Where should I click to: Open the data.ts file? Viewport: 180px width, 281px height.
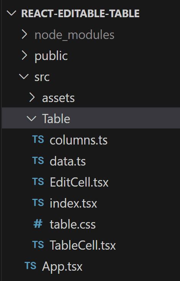pos(68,161)
